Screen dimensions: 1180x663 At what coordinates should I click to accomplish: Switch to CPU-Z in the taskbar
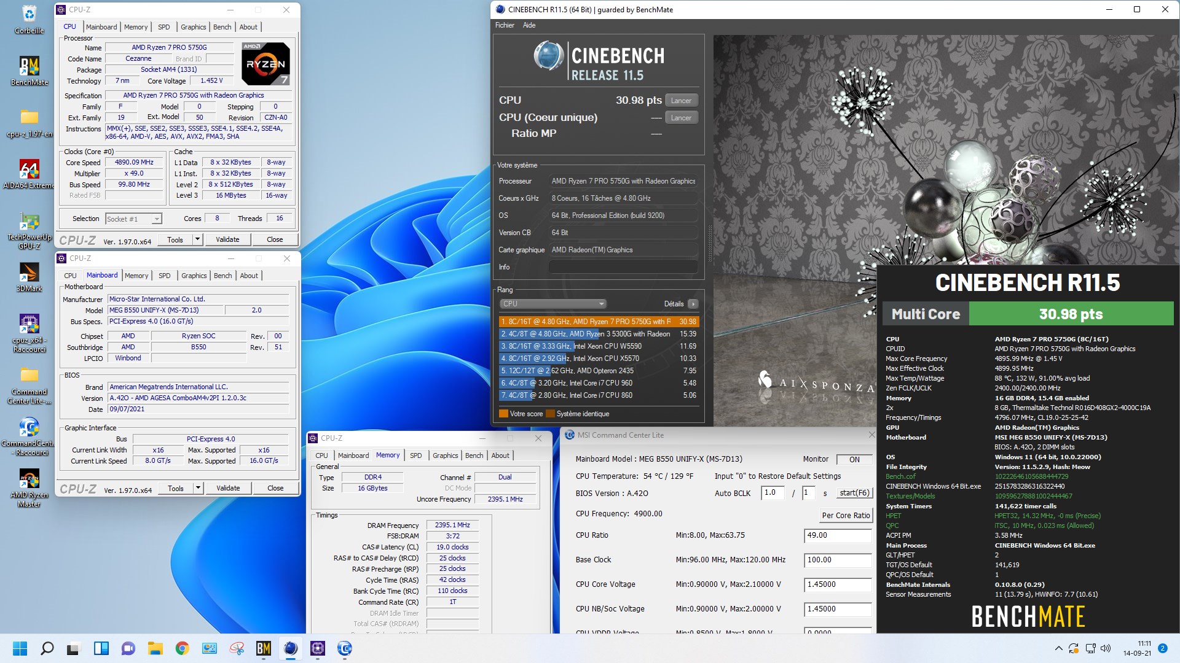(318, 648)
